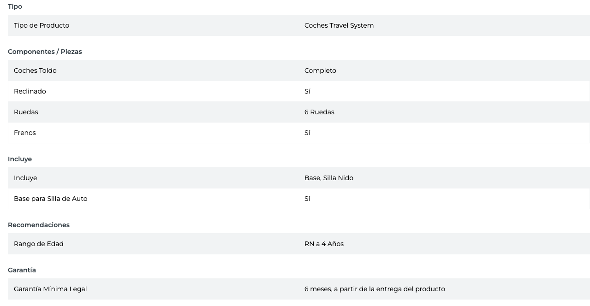
Task: Click the Garantía section heading
Action: coord(22,270)
